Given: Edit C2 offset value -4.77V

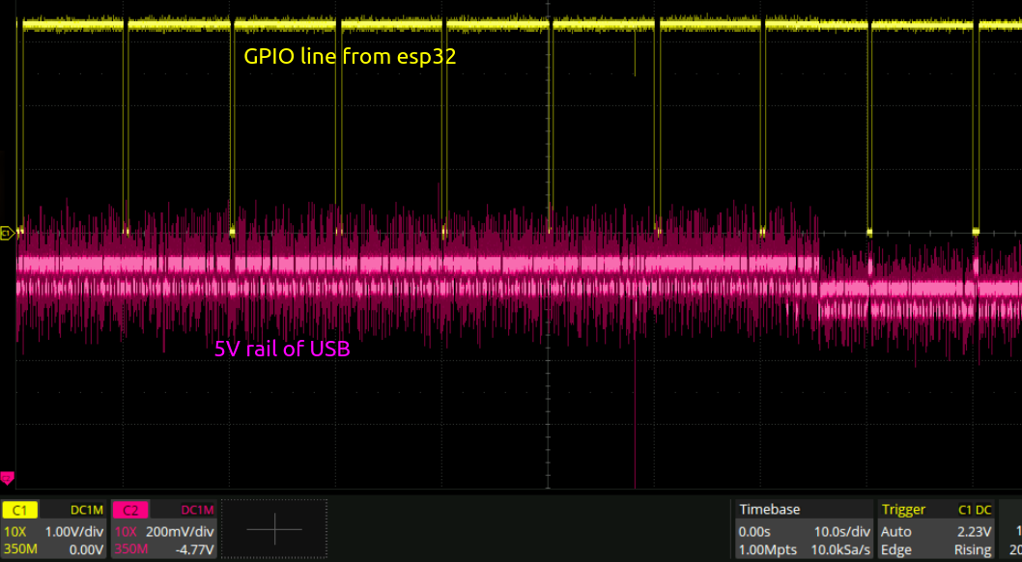Looking at the screenshot, I should tap(194, 549).
